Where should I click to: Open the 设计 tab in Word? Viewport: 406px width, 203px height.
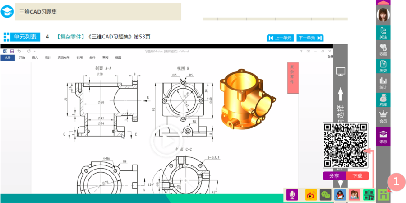tap(48, 57)
